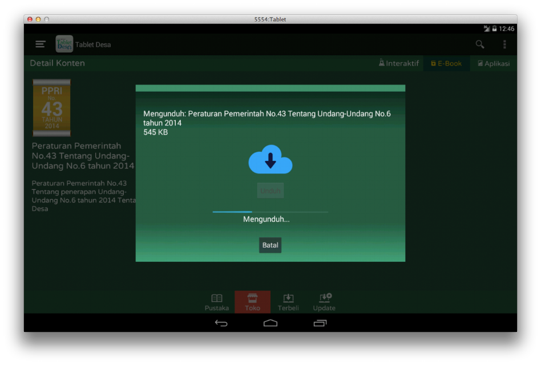The width and height of the screenshot is (541, 365).
Task: Open the Update section
Action: point(324,302)
